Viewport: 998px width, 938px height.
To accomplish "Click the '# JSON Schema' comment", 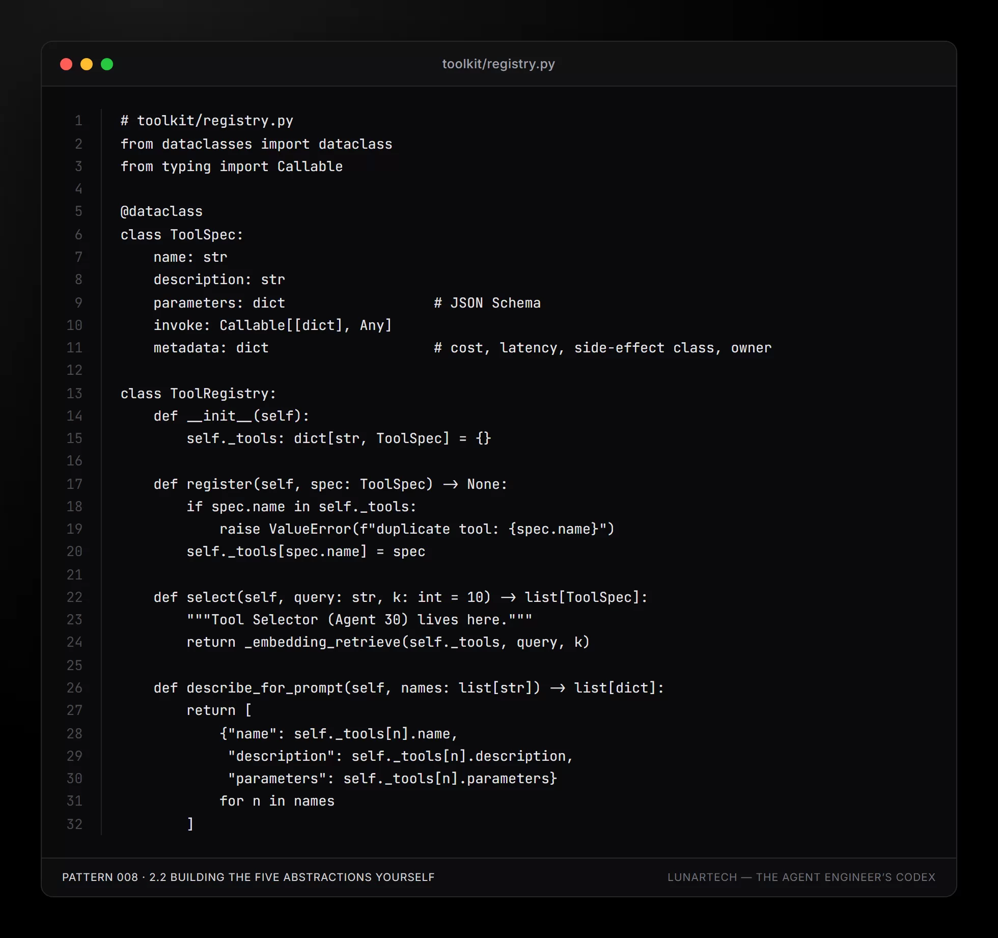I will [487, 303].
